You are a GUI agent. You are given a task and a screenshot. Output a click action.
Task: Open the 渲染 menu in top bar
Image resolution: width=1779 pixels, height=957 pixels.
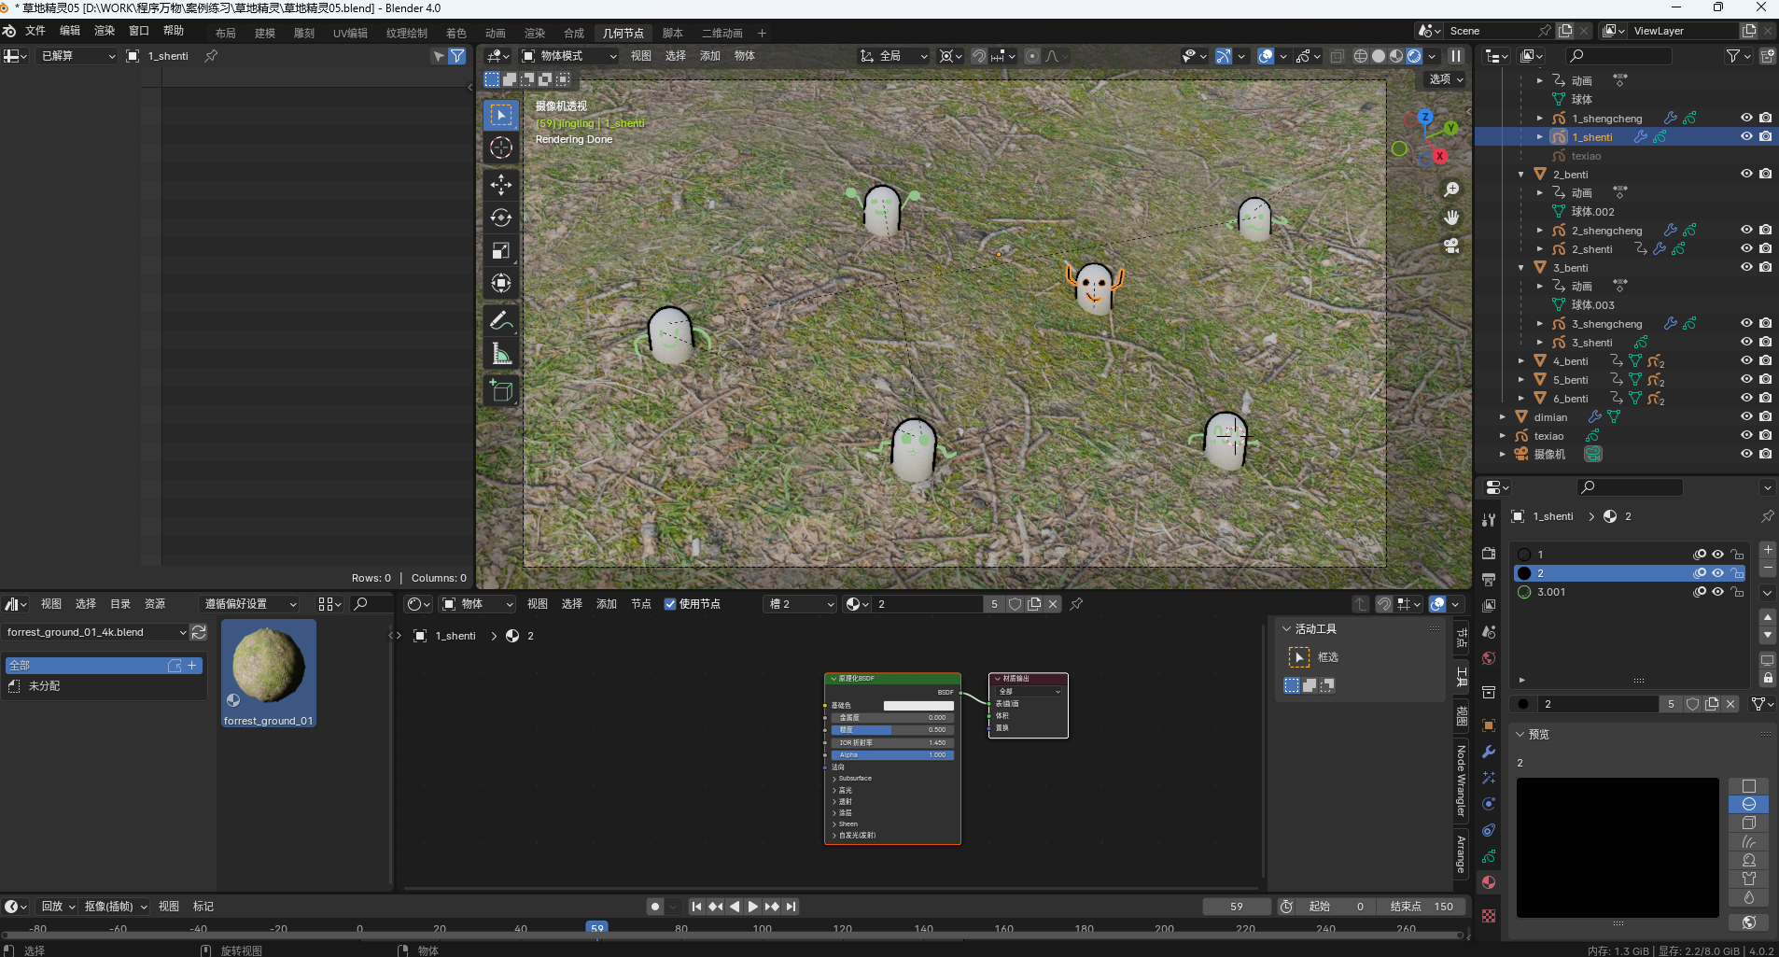[x=105, y=31]
